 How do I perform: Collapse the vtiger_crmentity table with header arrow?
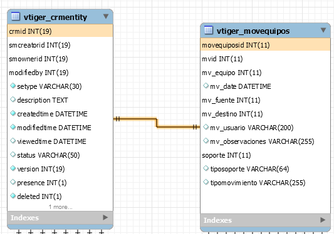pos(106,16)
